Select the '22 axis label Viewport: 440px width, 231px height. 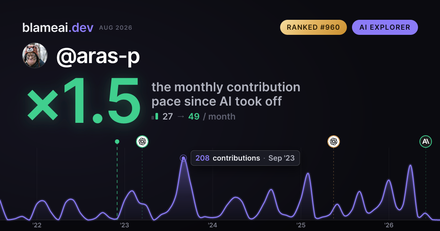pyautogui.click(x=37, y=225)
